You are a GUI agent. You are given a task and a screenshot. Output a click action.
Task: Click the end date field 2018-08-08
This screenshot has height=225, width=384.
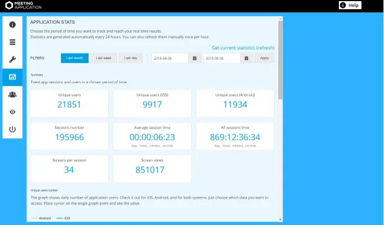pyautogui.click(x=222, y=58)
